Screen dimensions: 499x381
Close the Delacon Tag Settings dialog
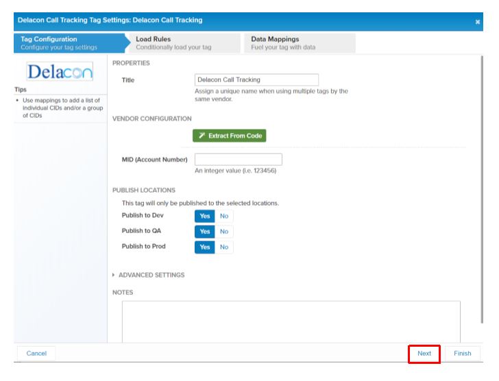[477, 22]
